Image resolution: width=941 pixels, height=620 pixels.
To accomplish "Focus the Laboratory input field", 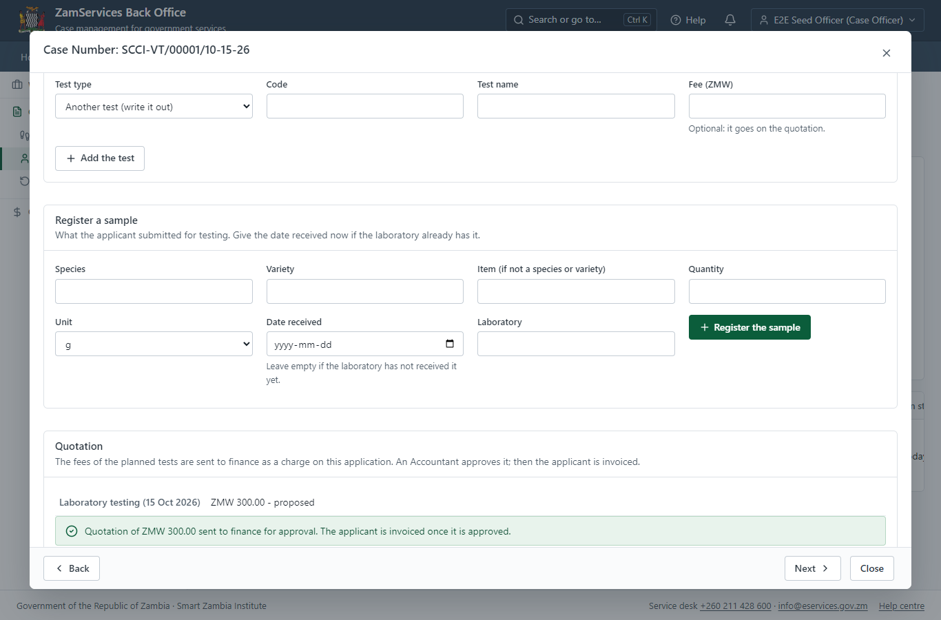I will click(576, 344).
